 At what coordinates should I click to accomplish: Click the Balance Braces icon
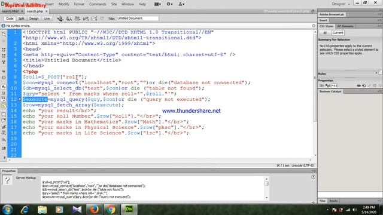[x=4, y=78]
